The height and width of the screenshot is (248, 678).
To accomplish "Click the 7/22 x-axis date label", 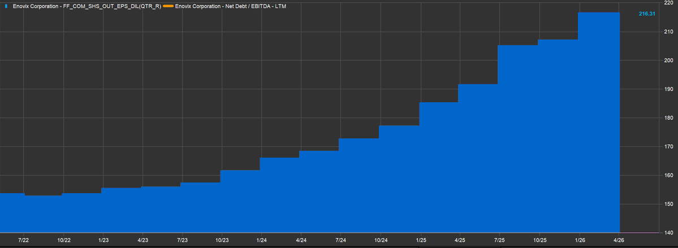I will [23, 240].
